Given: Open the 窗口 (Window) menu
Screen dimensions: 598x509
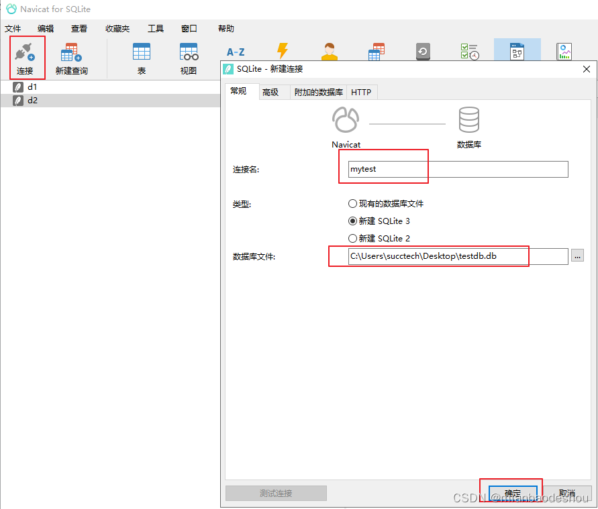Looking at the screenshot, I should [189, 29].
